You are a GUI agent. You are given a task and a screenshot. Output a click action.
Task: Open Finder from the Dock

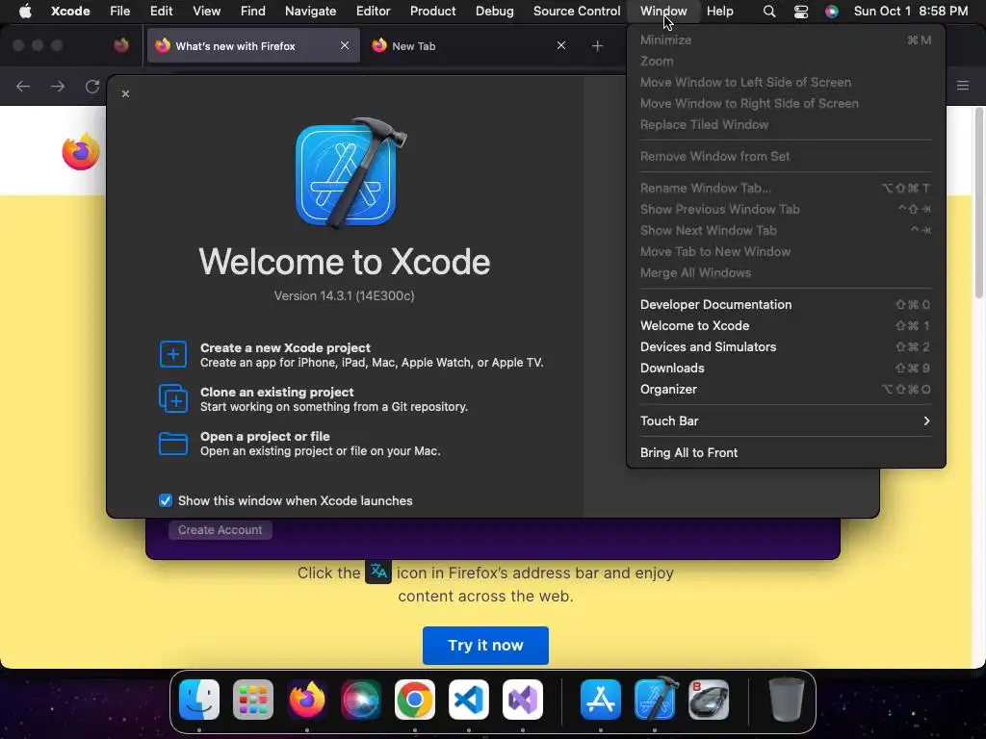coord(199,700)
